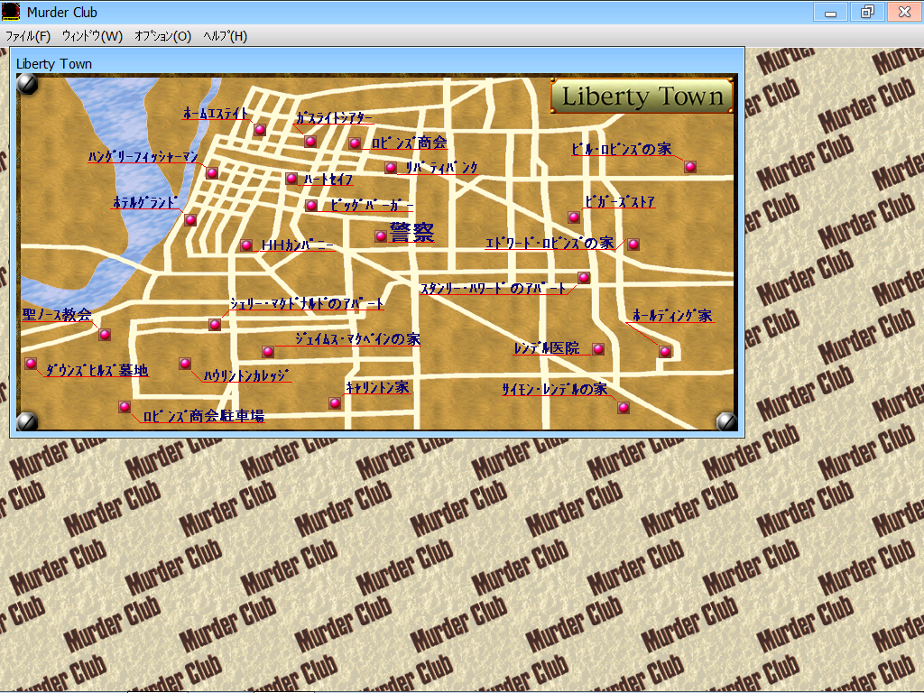Click the 警察 text label

pyautogui.click(x=411, y=232)
